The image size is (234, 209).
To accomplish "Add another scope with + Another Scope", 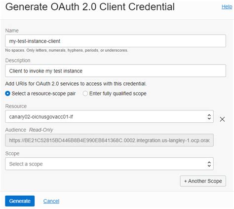I will pyautogui.click(x=203, y=181).
